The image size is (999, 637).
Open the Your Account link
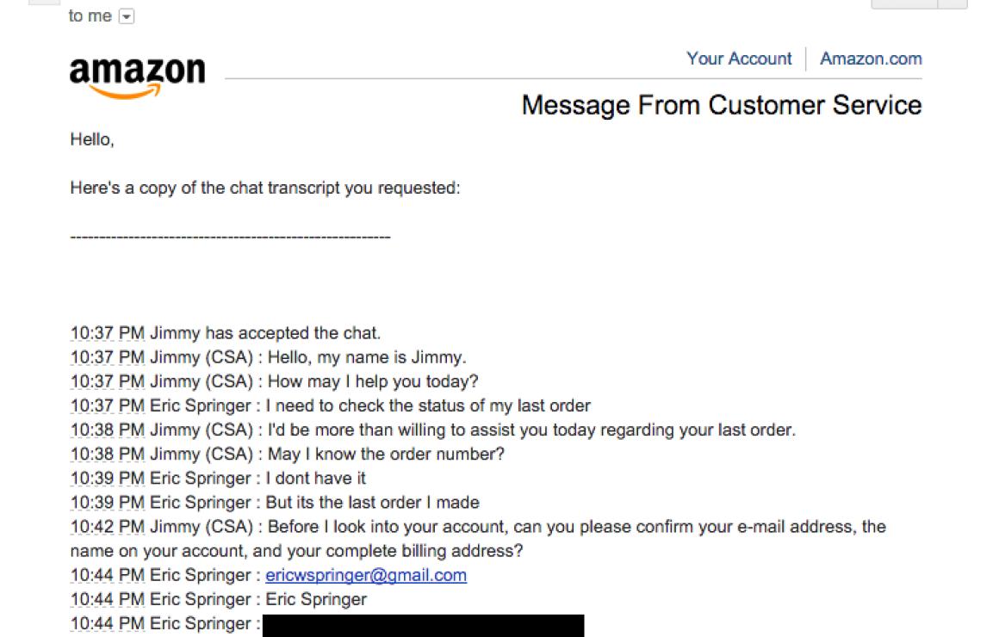coord(739,59)
